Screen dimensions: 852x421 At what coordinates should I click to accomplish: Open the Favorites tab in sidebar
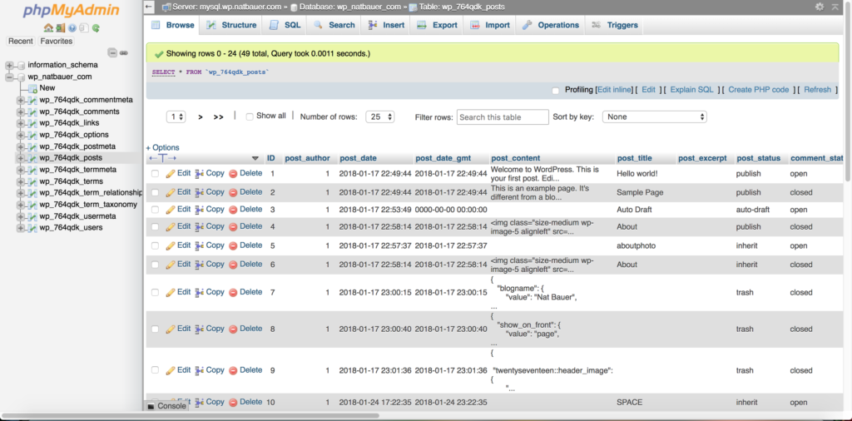point(56,42)
